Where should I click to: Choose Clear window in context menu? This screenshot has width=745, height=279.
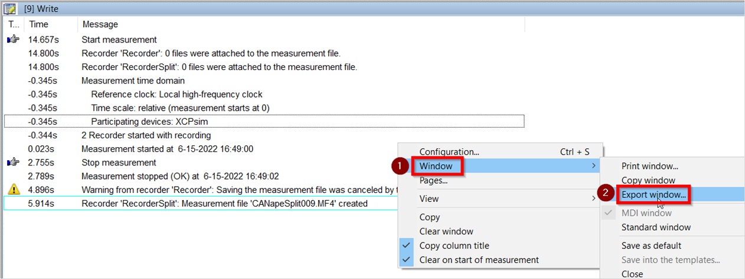[x=446, y=231]
